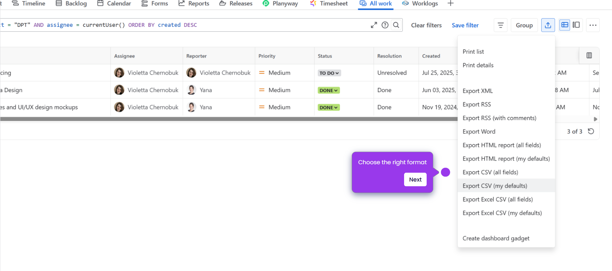
Task: Open the Worklogs tab
Action: pos(420,4)
